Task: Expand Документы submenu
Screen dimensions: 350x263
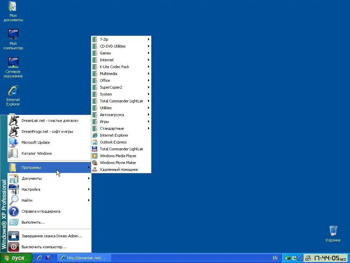Action: [x=49, y=178]
